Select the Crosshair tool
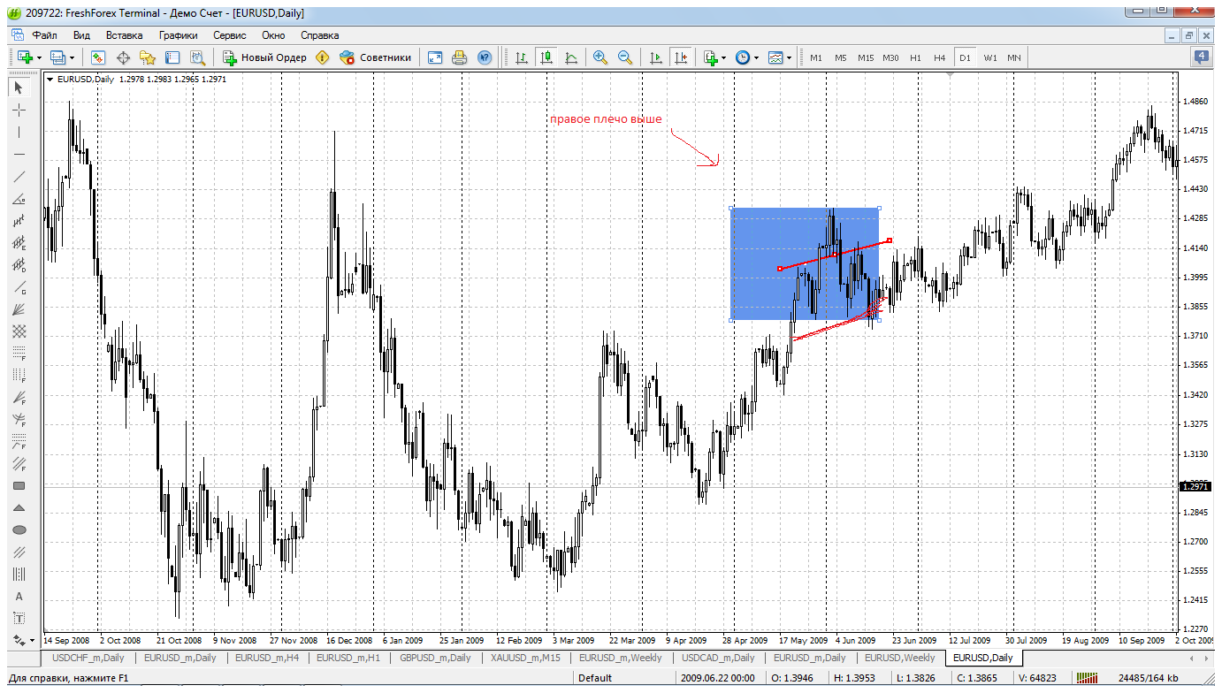The image size is (1222, 693). coord(19,110)
